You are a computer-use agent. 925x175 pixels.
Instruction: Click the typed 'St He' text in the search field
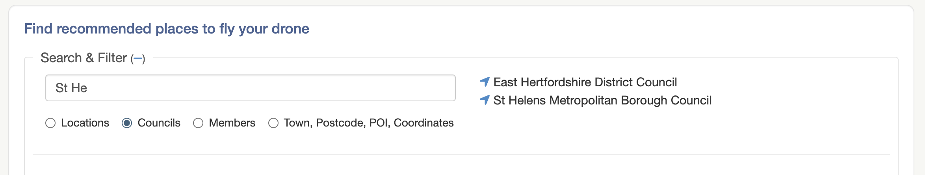pyautogui.click(x=71, y=88)
